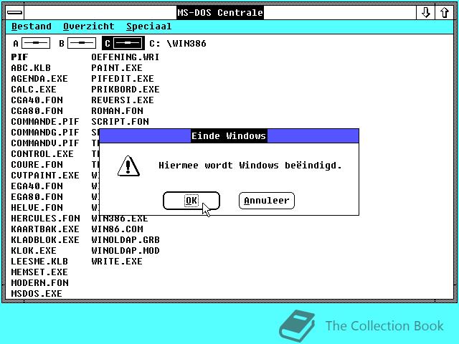Viewport: 459px width, 344px height.
Task: Select EGA40.FON file
Action: [37, 186]
